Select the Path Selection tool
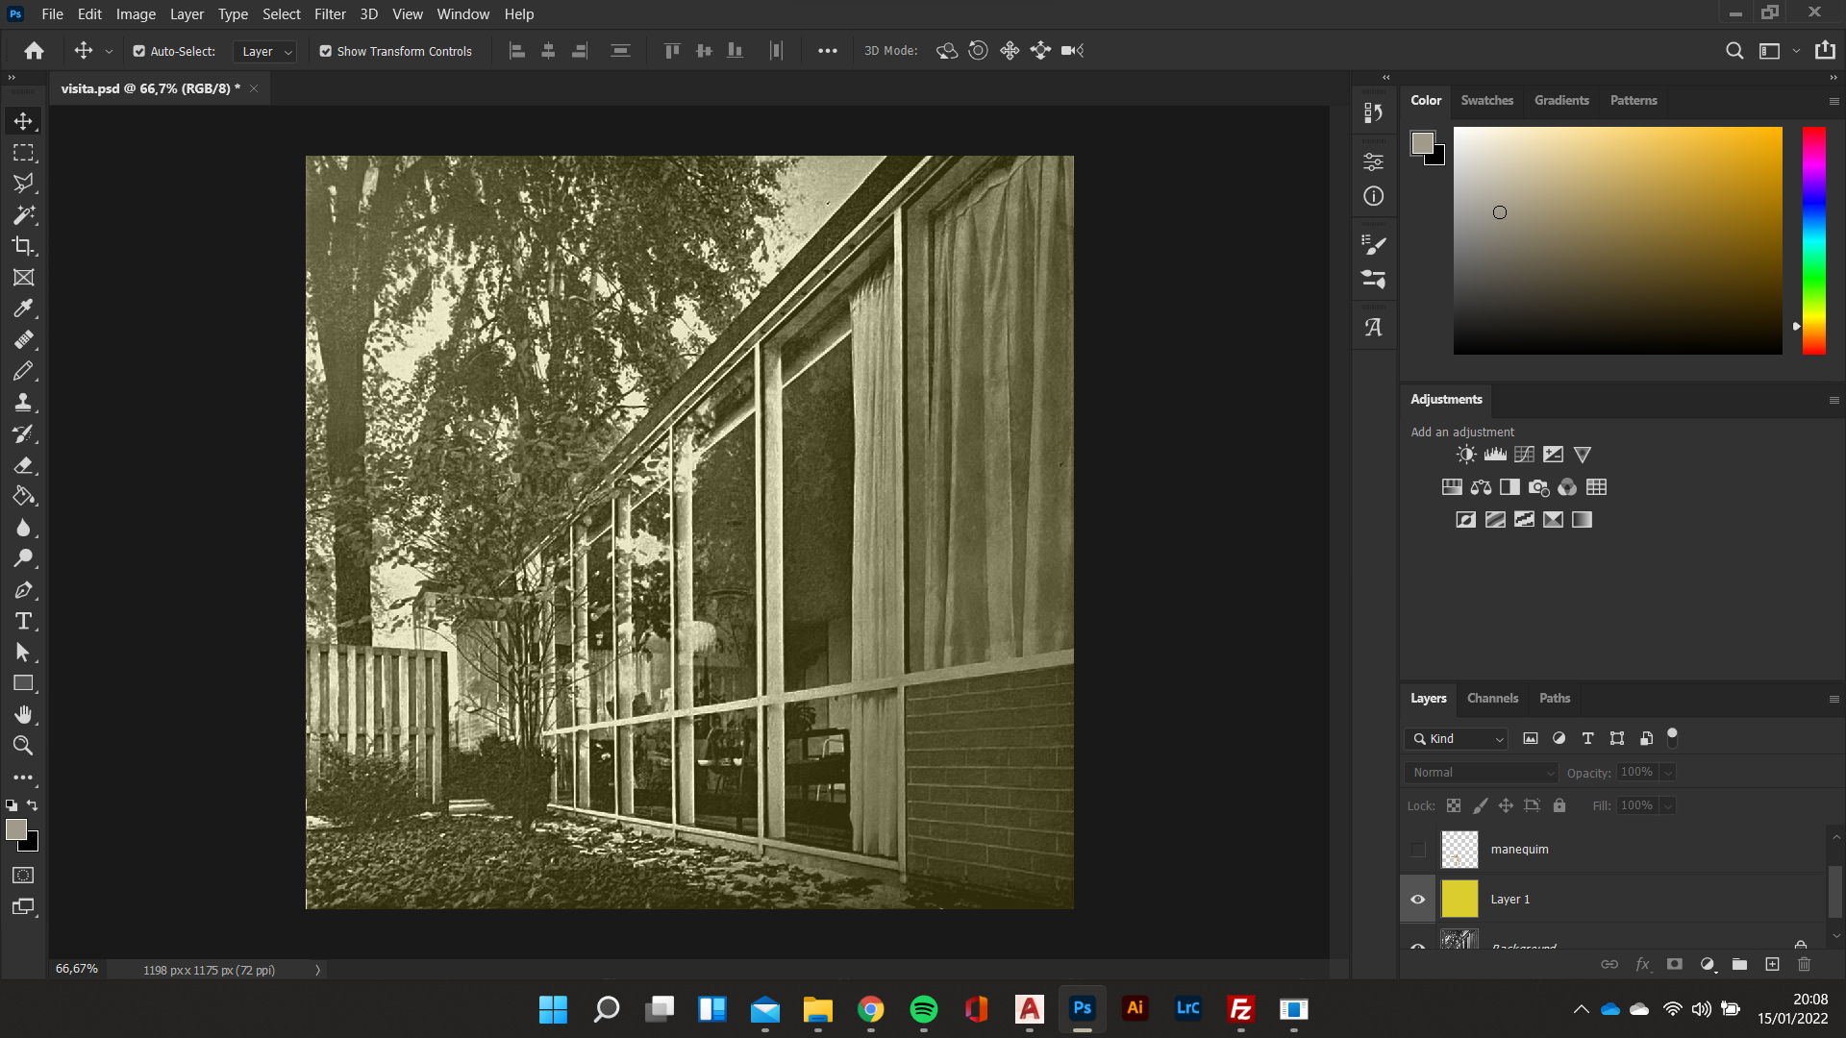The image size is (1846, 1038). click(23, 653)
